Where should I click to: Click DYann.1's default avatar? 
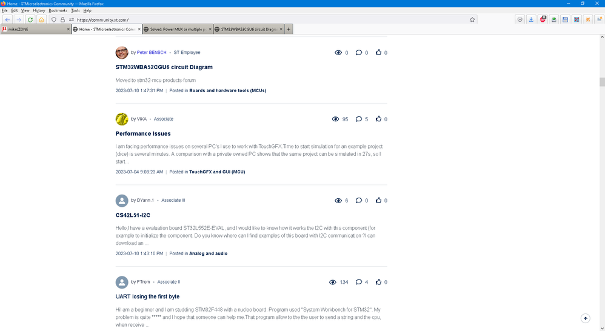[x=122, y=200]
